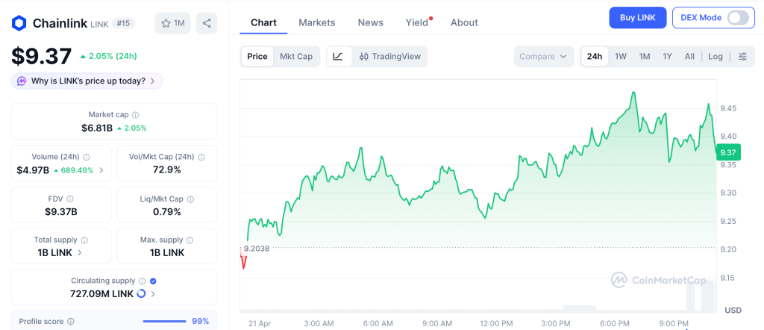Open the Compare dropdown

click(544, 57)
